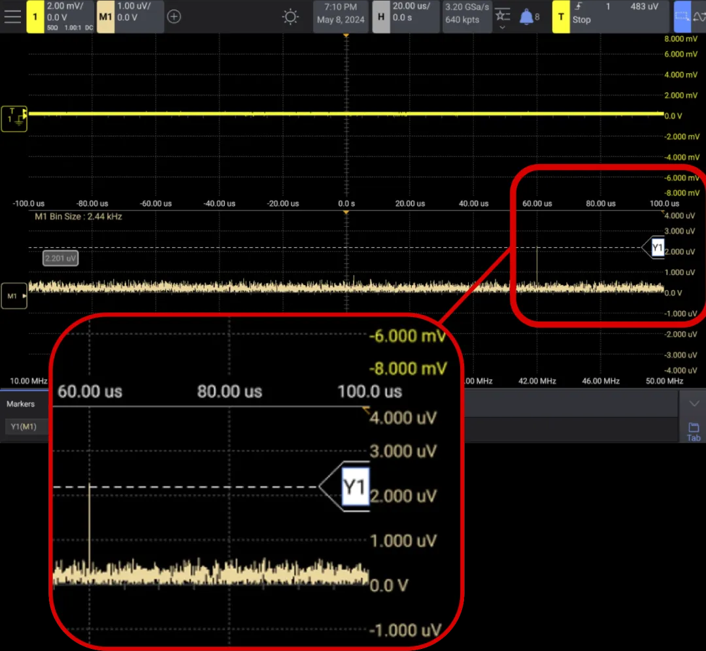Toggle the M1 math channel badge
Viewport: 706px width, 651px height.
(105, 16)
